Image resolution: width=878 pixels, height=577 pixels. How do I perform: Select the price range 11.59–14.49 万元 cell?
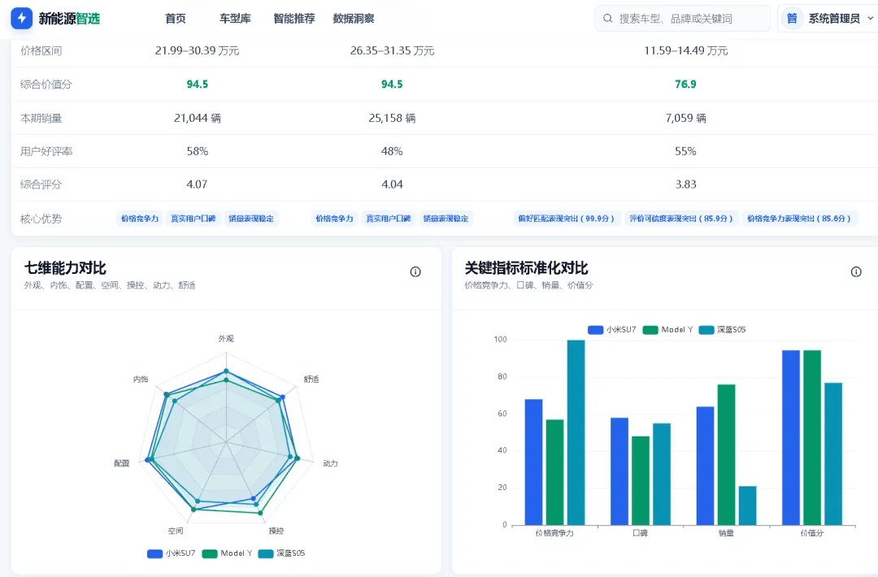point(686,51)
